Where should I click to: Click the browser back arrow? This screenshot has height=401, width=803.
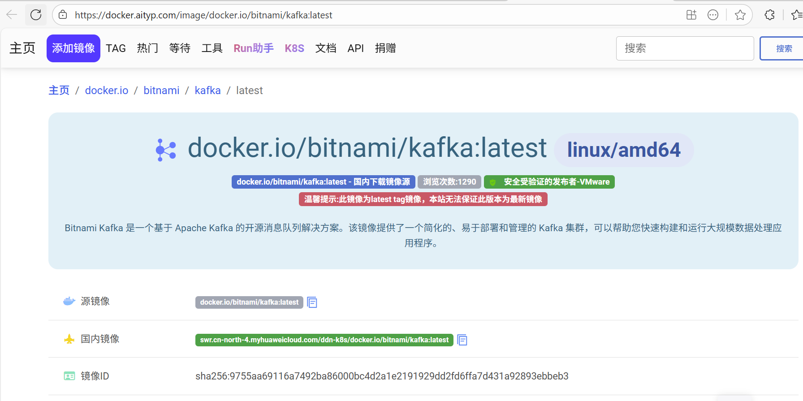pyautogui.click(x=12, y=15)
